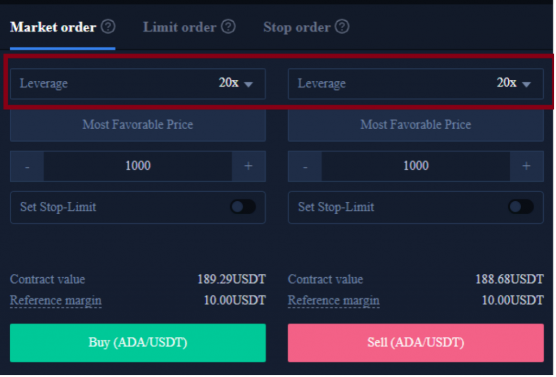Click help icon next to Limit order
The image size is (556, 377).
tap(229, 27)
